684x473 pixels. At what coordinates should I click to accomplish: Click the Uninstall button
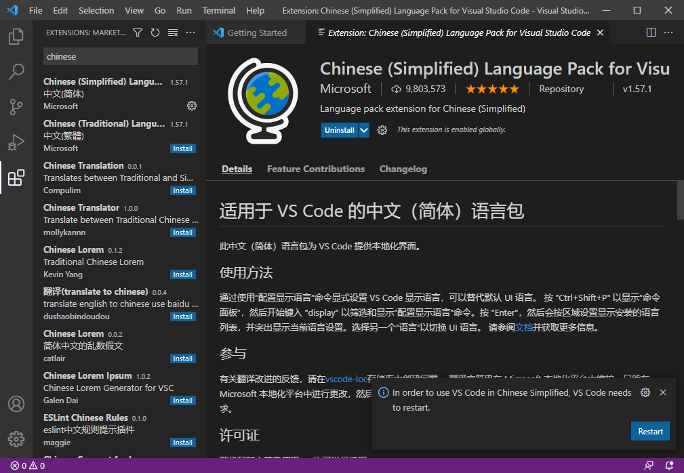point(340,130)
